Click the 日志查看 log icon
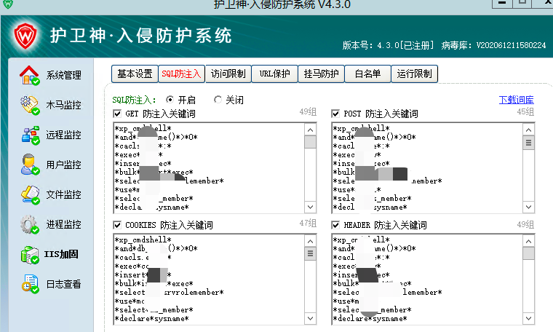The image size is (553, 332). point(30,284)
